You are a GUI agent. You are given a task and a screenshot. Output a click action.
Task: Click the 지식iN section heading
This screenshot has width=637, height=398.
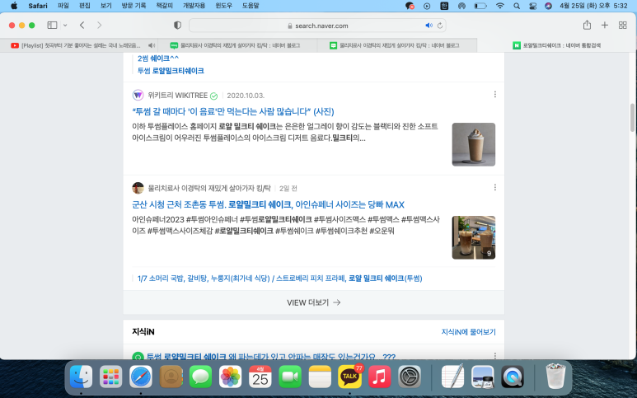[x=143, y=332]
